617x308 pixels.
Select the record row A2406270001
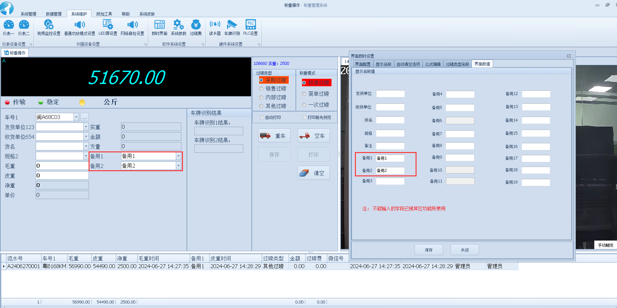[260, 266]
